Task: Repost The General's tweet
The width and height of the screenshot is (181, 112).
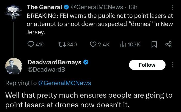Action: tap(63, 44)
